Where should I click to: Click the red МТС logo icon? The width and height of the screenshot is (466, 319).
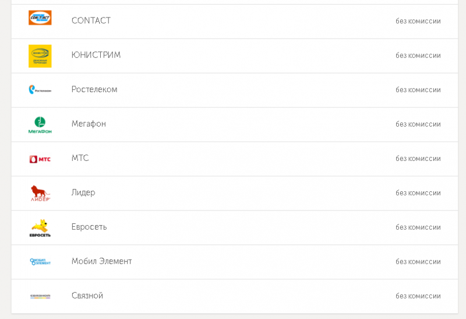pyautogui.click(x=40, y=159)
